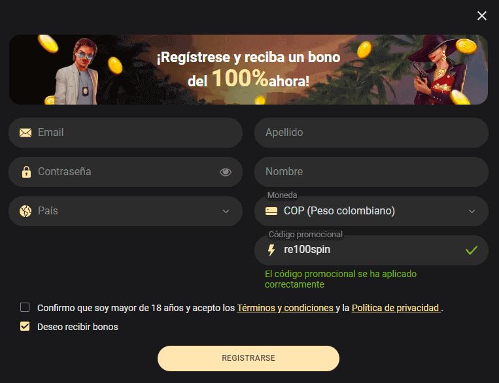The image size is (499, 383).
Task: Select the COP (Peso colombiano) combo box
Action: click(x=371, y=211)
